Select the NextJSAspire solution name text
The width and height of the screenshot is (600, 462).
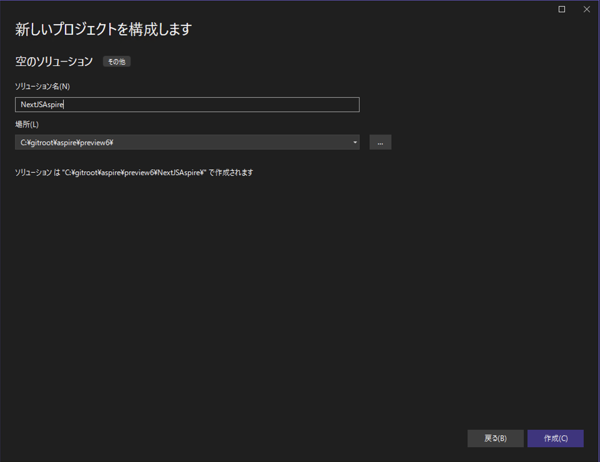(x=42, y=105)
